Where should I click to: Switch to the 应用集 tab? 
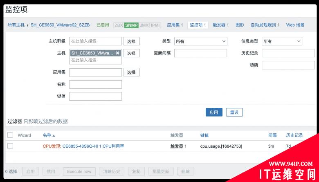(175, 25)
